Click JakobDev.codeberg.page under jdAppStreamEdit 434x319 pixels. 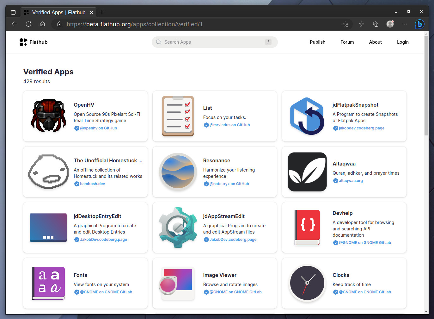tap(233, 240)
